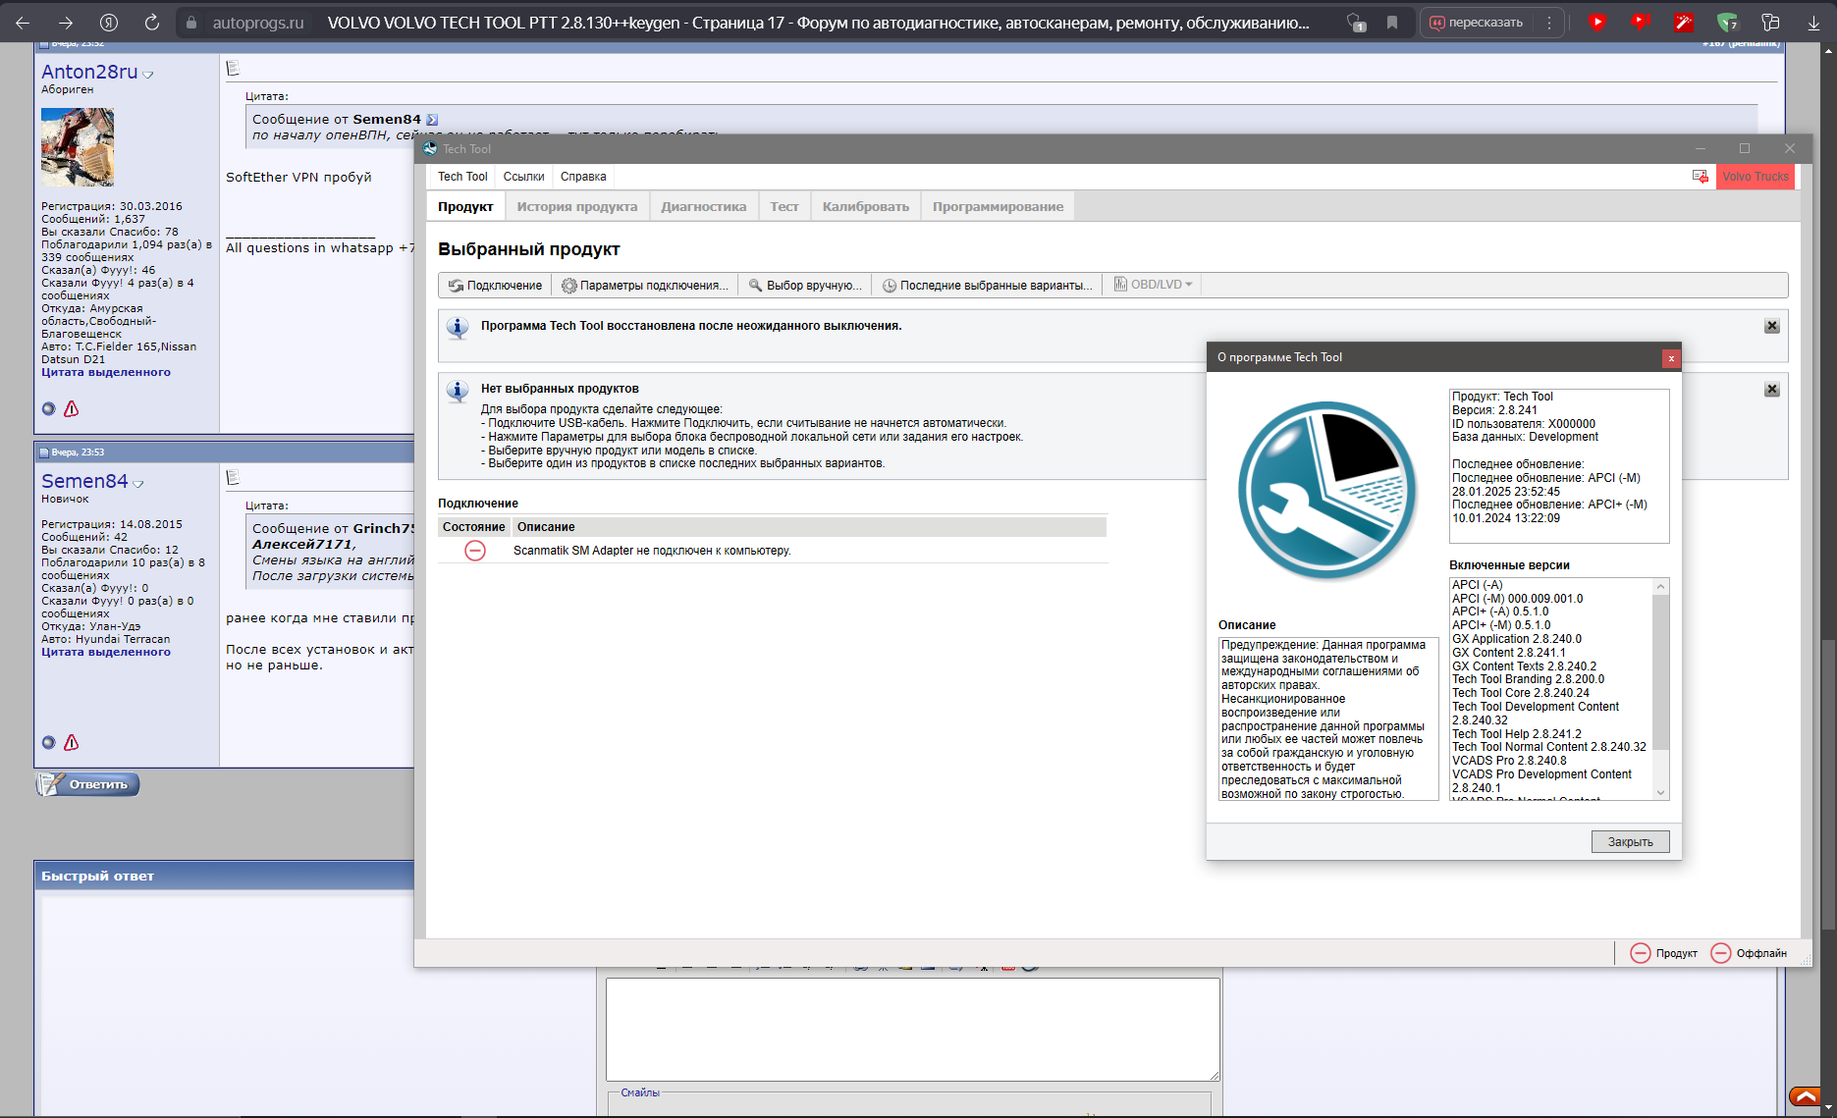View quoted post arrow next to Semen84
This screenshot has width=1837, height=1118.
click(432, 120)
